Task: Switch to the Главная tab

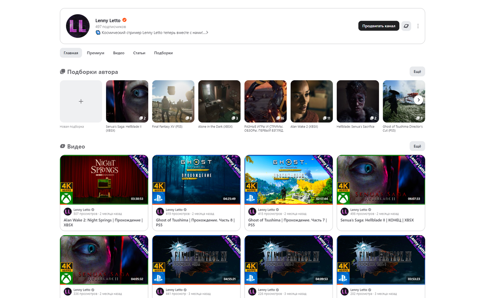Action: pos(71,53)
